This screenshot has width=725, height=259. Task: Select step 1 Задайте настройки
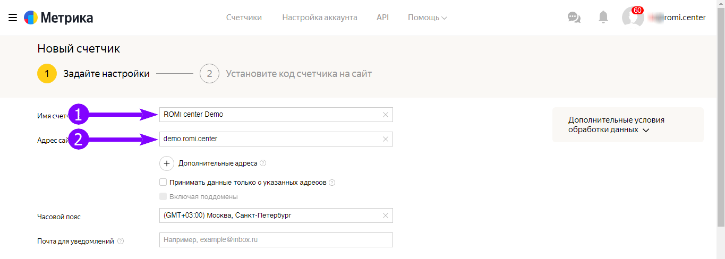[x=93, y=74]
